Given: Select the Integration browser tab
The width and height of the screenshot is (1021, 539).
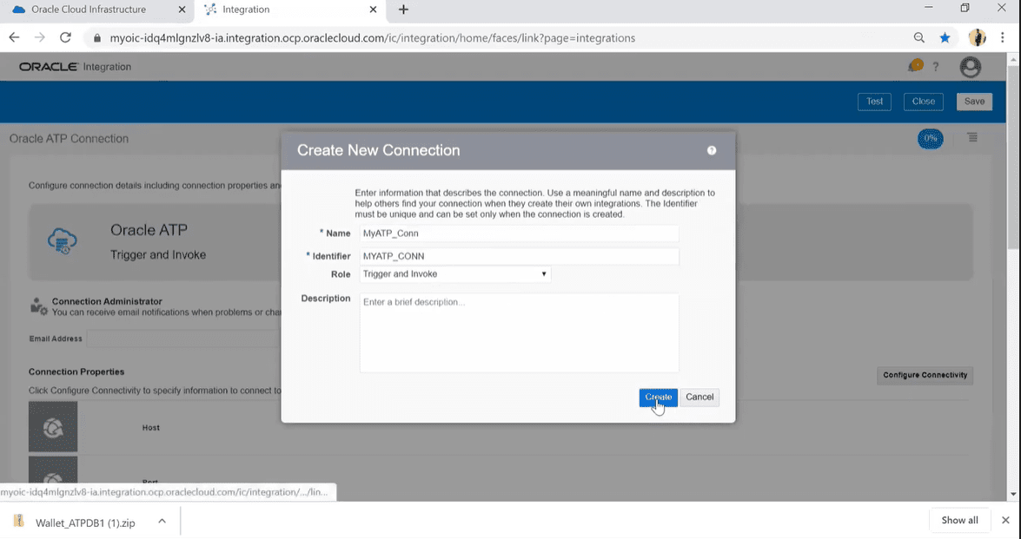Looking at the screenshot, I should (246, 10).
